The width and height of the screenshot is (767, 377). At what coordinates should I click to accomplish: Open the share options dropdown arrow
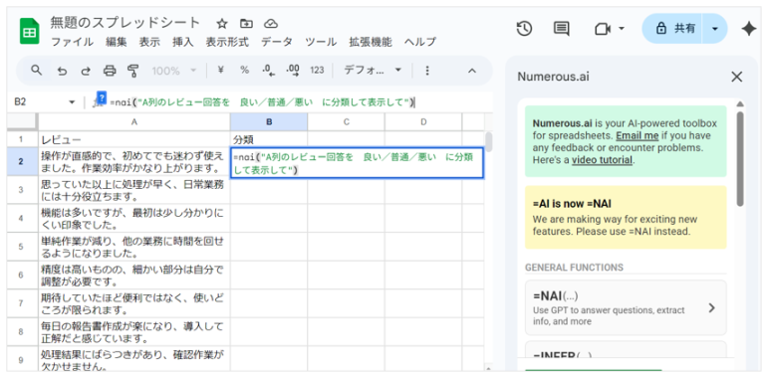tap(714, 29)
